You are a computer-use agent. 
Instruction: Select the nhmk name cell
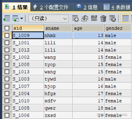(58, 35)
